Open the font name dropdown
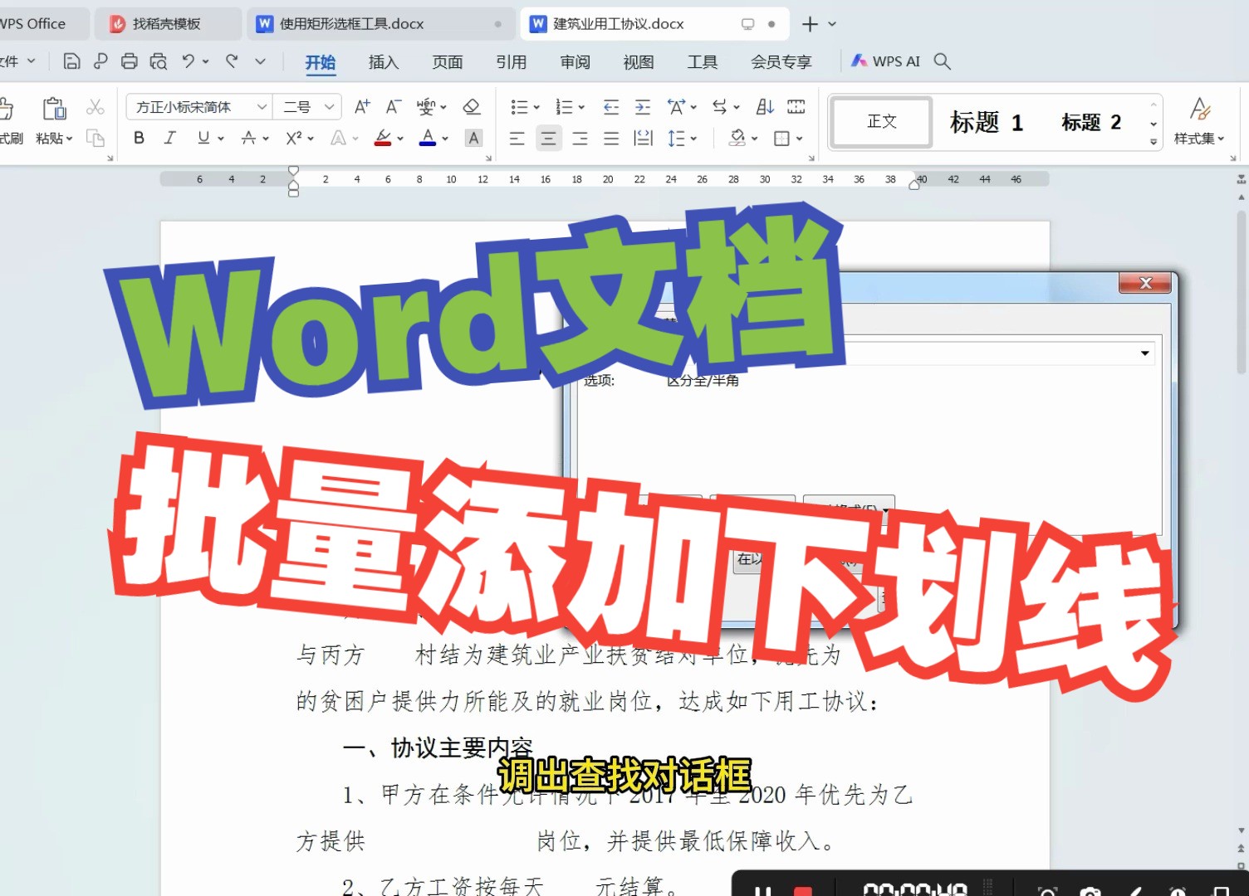The height and width of the screenshot is (896, 1249). [262, 106]
